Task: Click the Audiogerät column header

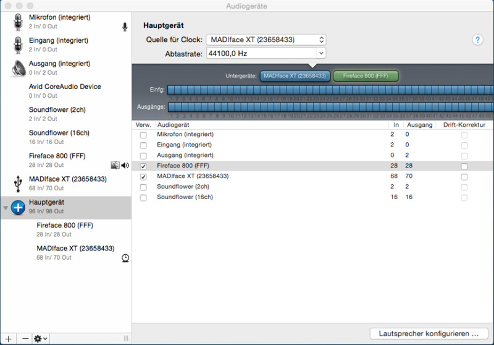Action: point(173,125)
